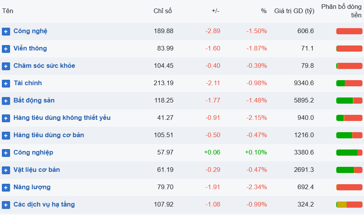Click the Chỉ số column header
The height and width of the screenshot is (215, 364).
coord(163,11)
